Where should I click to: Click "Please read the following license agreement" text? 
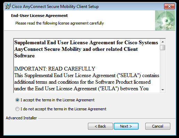59,23
